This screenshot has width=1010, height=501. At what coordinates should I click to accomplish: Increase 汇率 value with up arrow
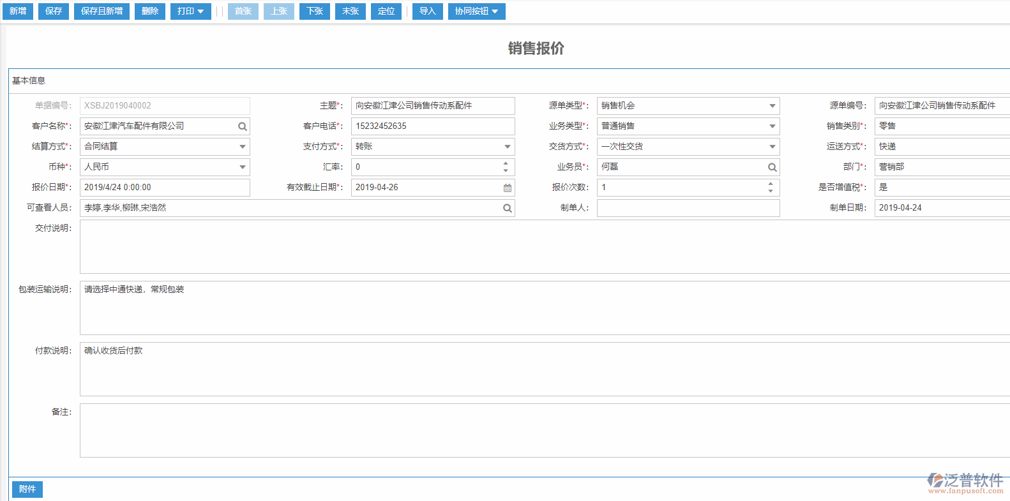click(x=506, y=163)
